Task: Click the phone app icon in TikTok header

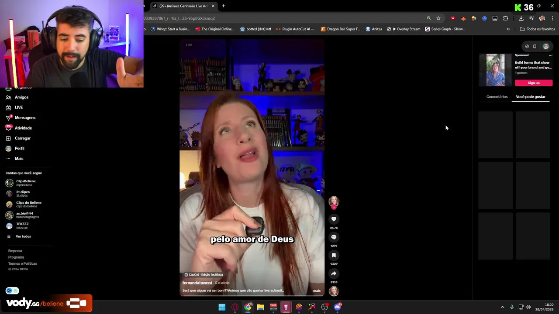Action: 535,46
